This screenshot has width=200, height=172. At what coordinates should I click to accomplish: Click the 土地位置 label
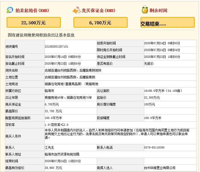coord(12,77)
